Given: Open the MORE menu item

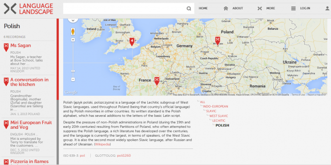Looking at the screenshot, I should tap(270, 8).
